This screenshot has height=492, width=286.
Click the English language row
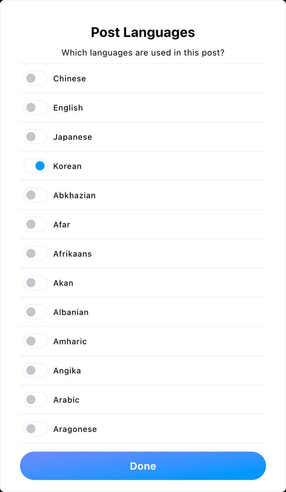(68, 107)
